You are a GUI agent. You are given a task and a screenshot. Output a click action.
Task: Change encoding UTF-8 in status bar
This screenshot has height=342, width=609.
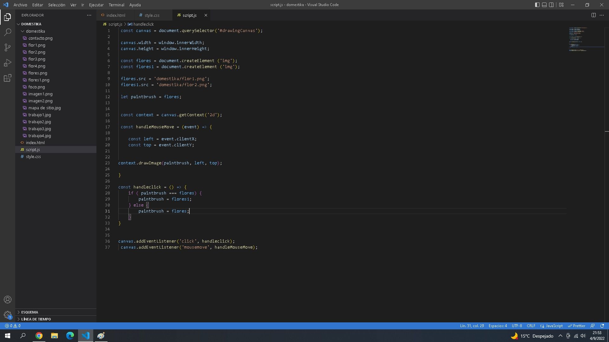coord(517,326)
